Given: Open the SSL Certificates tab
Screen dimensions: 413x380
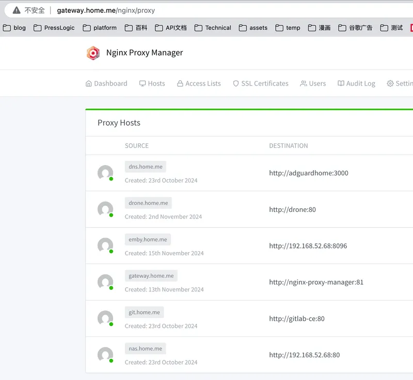Looking at the screenshot, I should (x=260, y=84).
